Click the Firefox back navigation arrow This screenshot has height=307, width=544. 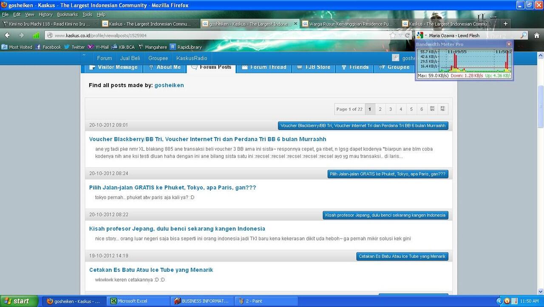(7, 35)
